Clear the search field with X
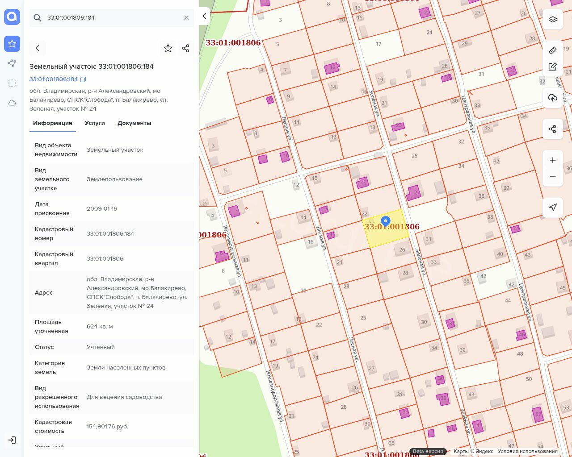Image resolution: width=572 pixels, height=457 pixels. pos(186,18)
